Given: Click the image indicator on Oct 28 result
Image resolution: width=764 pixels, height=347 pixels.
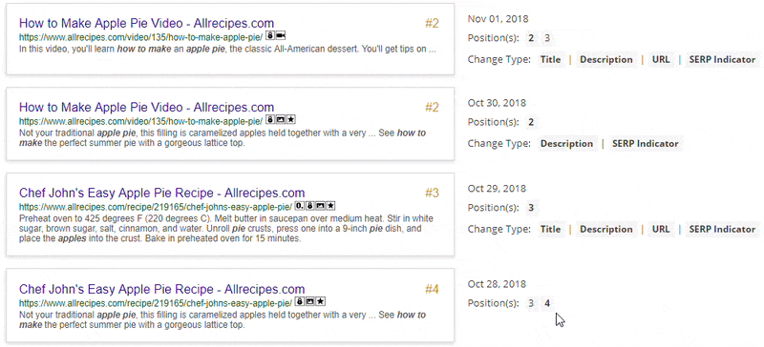Looking at the screenshot, I should point(309,302).
